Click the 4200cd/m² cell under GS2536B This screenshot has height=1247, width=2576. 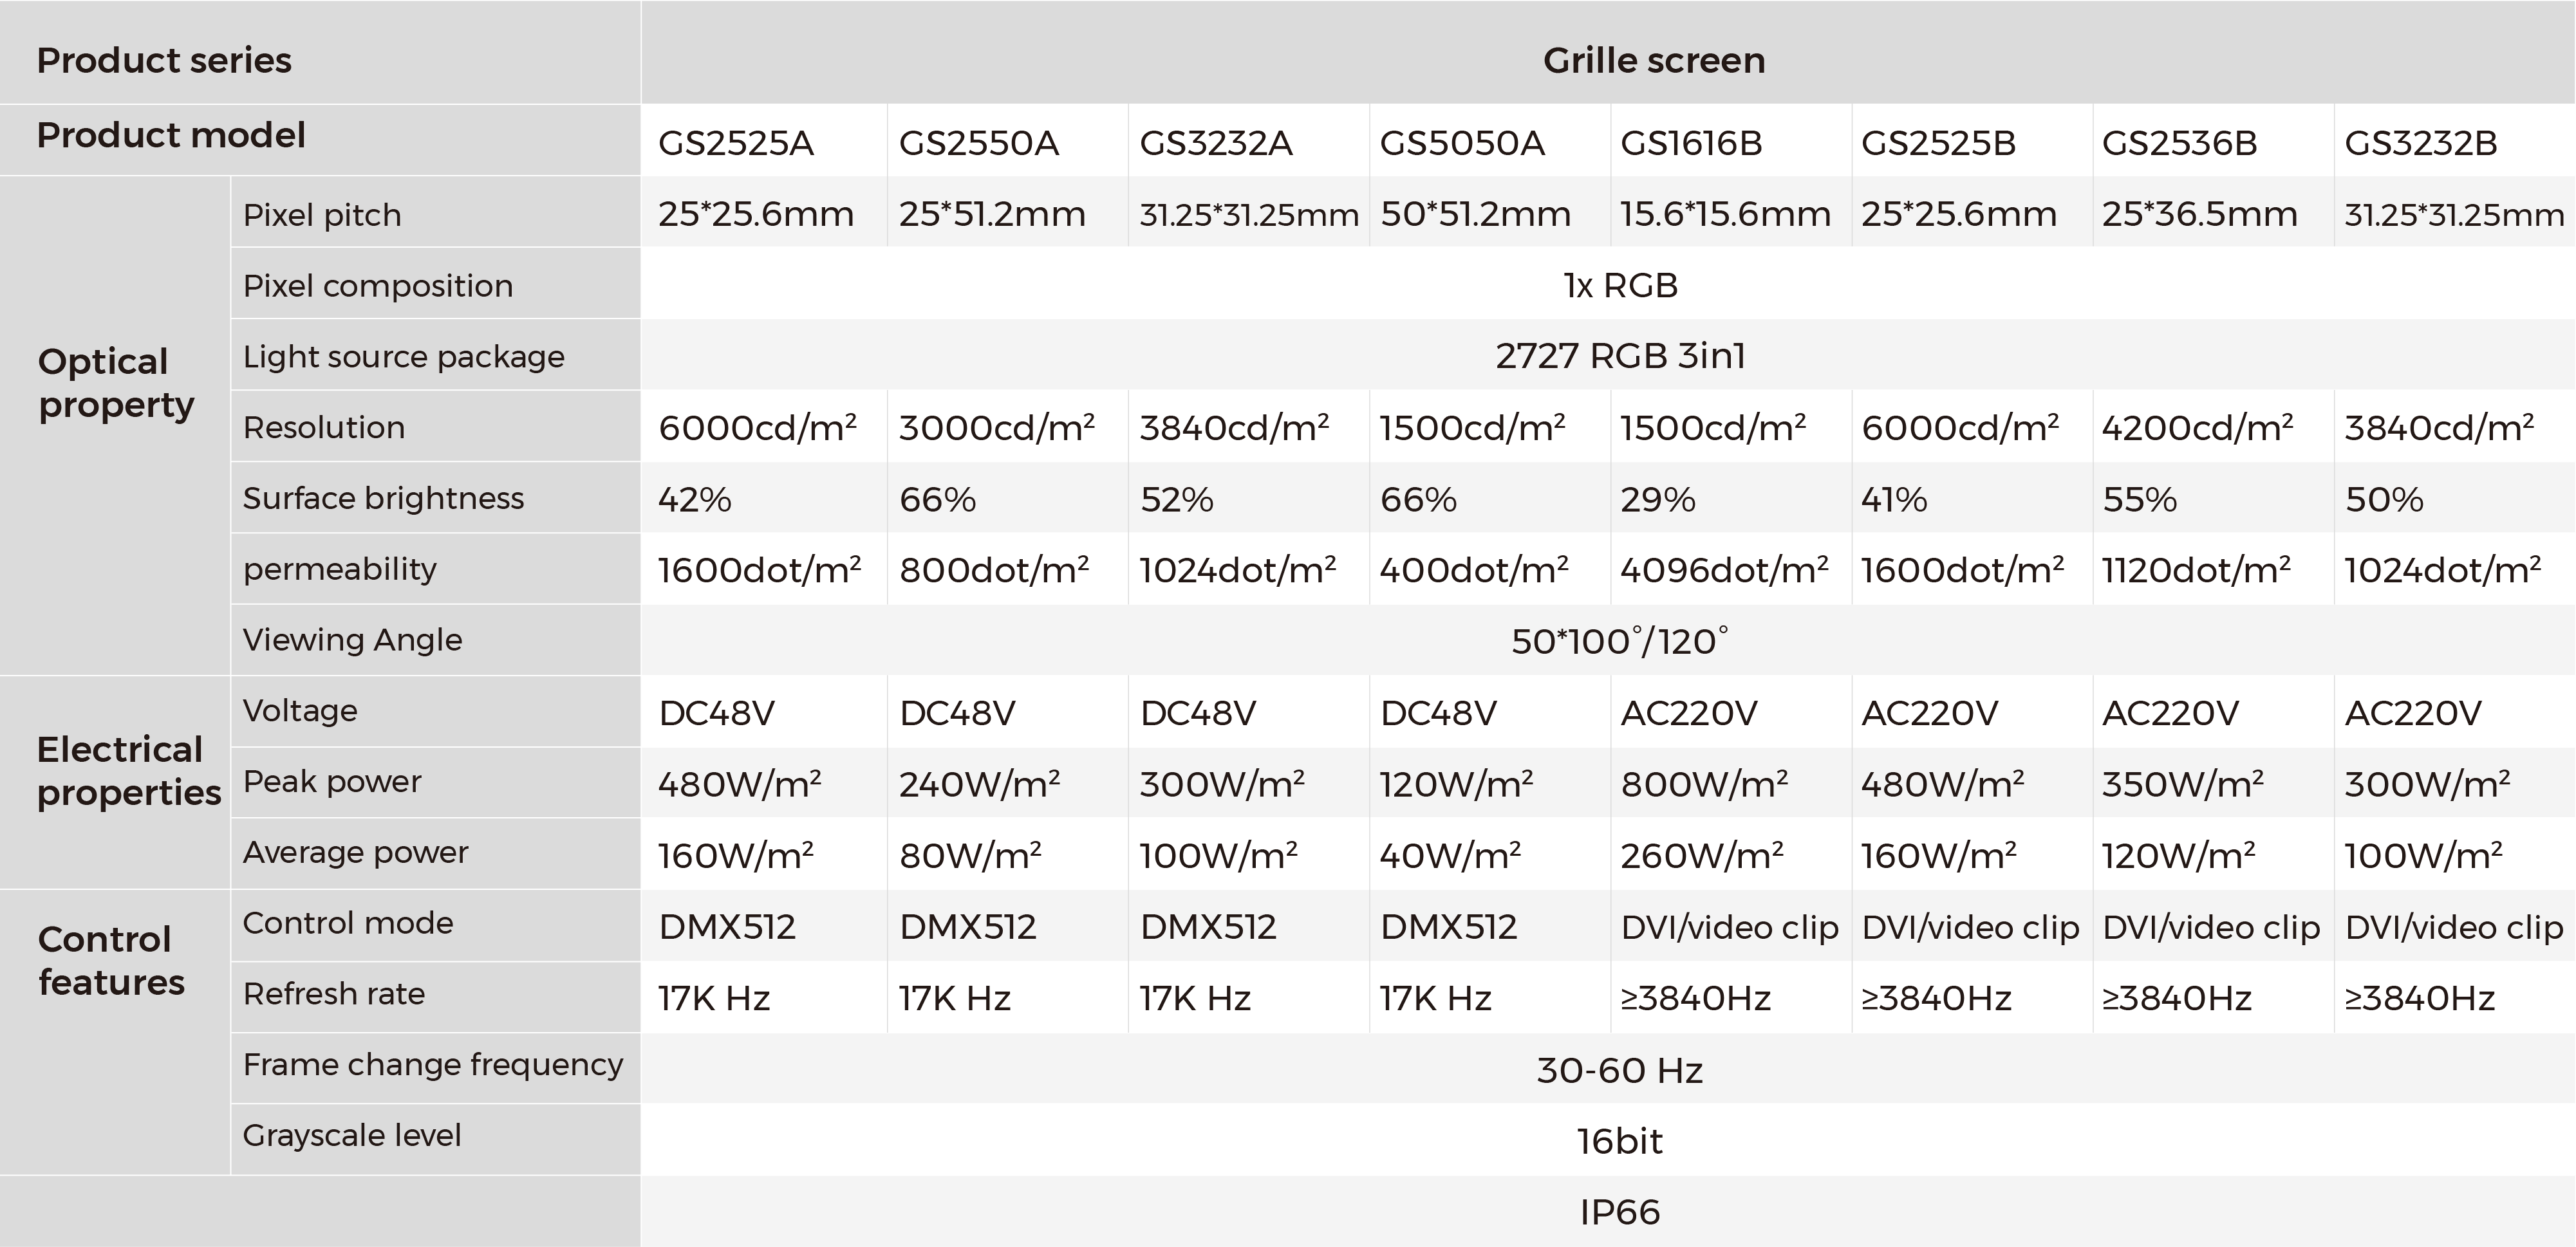tap(2197, 427)
